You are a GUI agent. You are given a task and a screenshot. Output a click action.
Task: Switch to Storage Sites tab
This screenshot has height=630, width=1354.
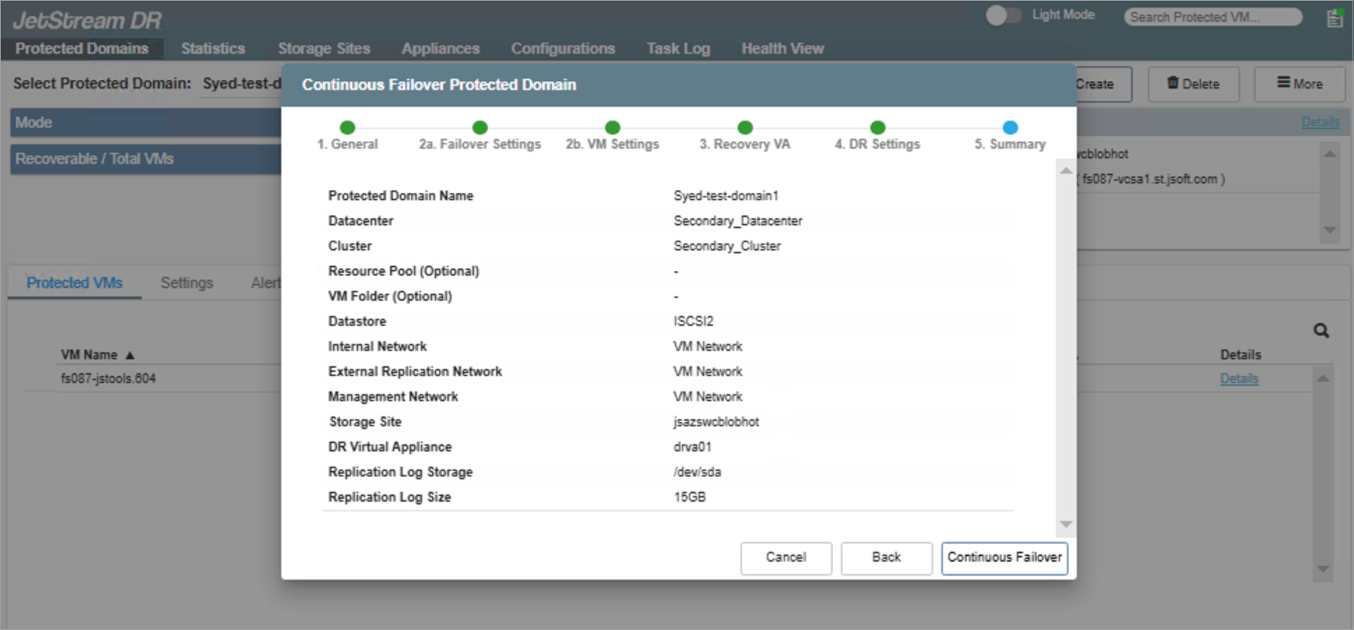click(324, 49)
